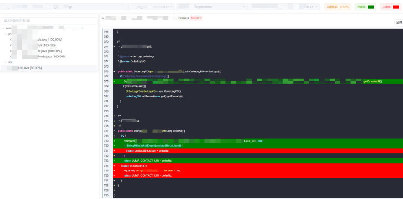Focus the keyword filter input field

[49, 21]
